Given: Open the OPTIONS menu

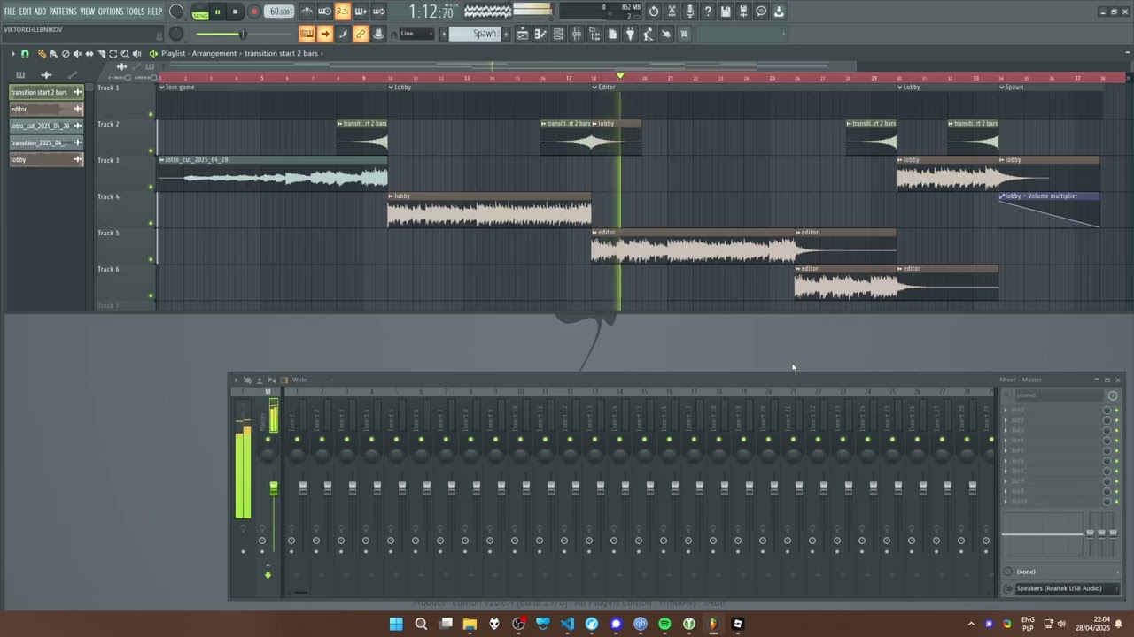Looking at the screenshot, I should point(111,12).
